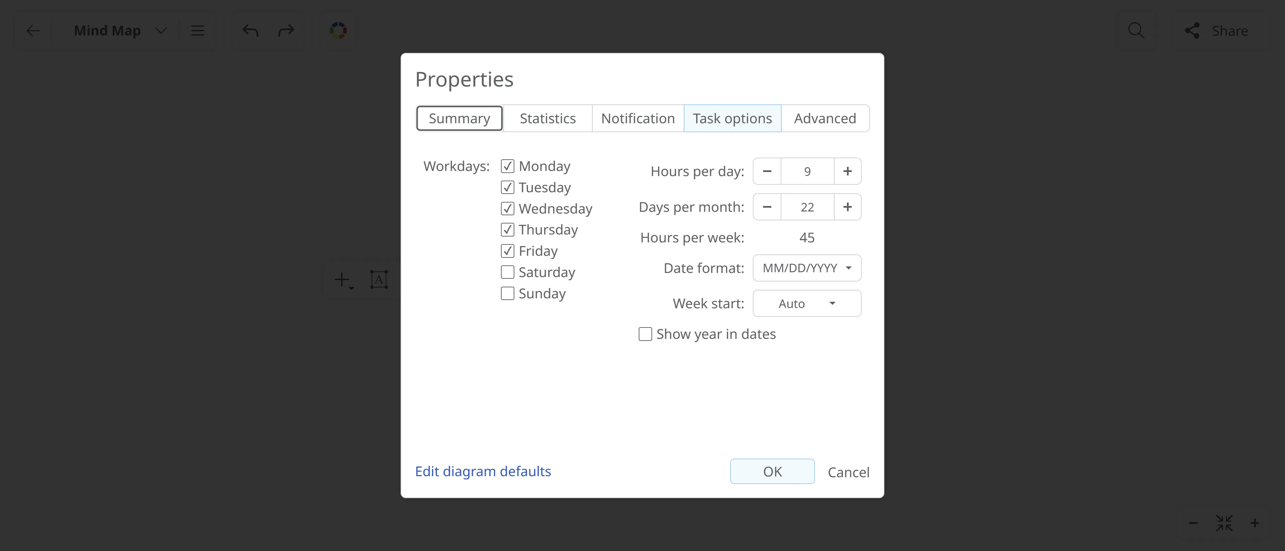Click the Share icon button
This screenshot has width=1285, height=551.
point(1216,31)
